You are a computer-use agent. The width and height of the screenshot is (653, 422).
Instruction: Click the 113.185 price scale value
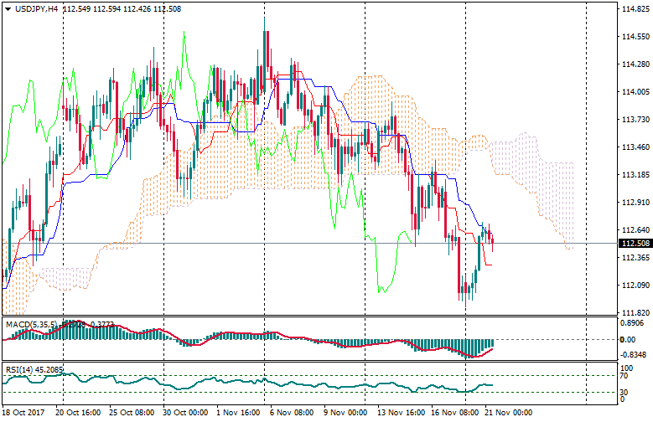tap(633, 175)
